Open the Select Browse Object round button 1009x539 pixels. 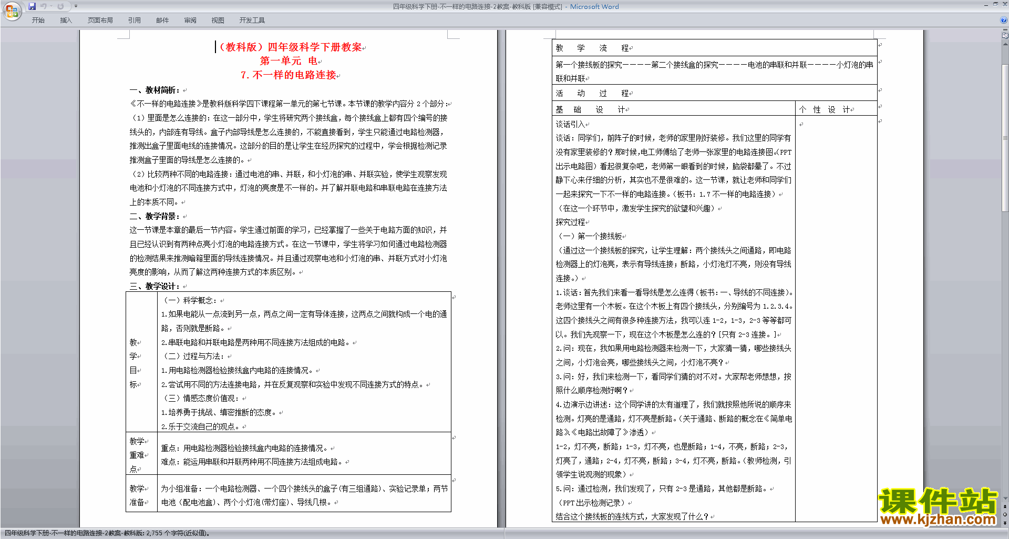point(1005,515)
